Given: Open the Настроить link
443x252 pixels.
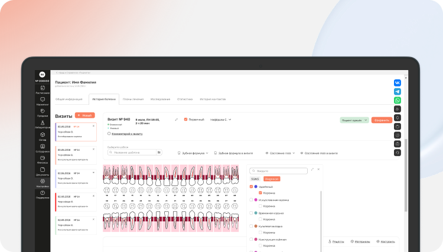Looking at the screenshot, I should point(387,241).
